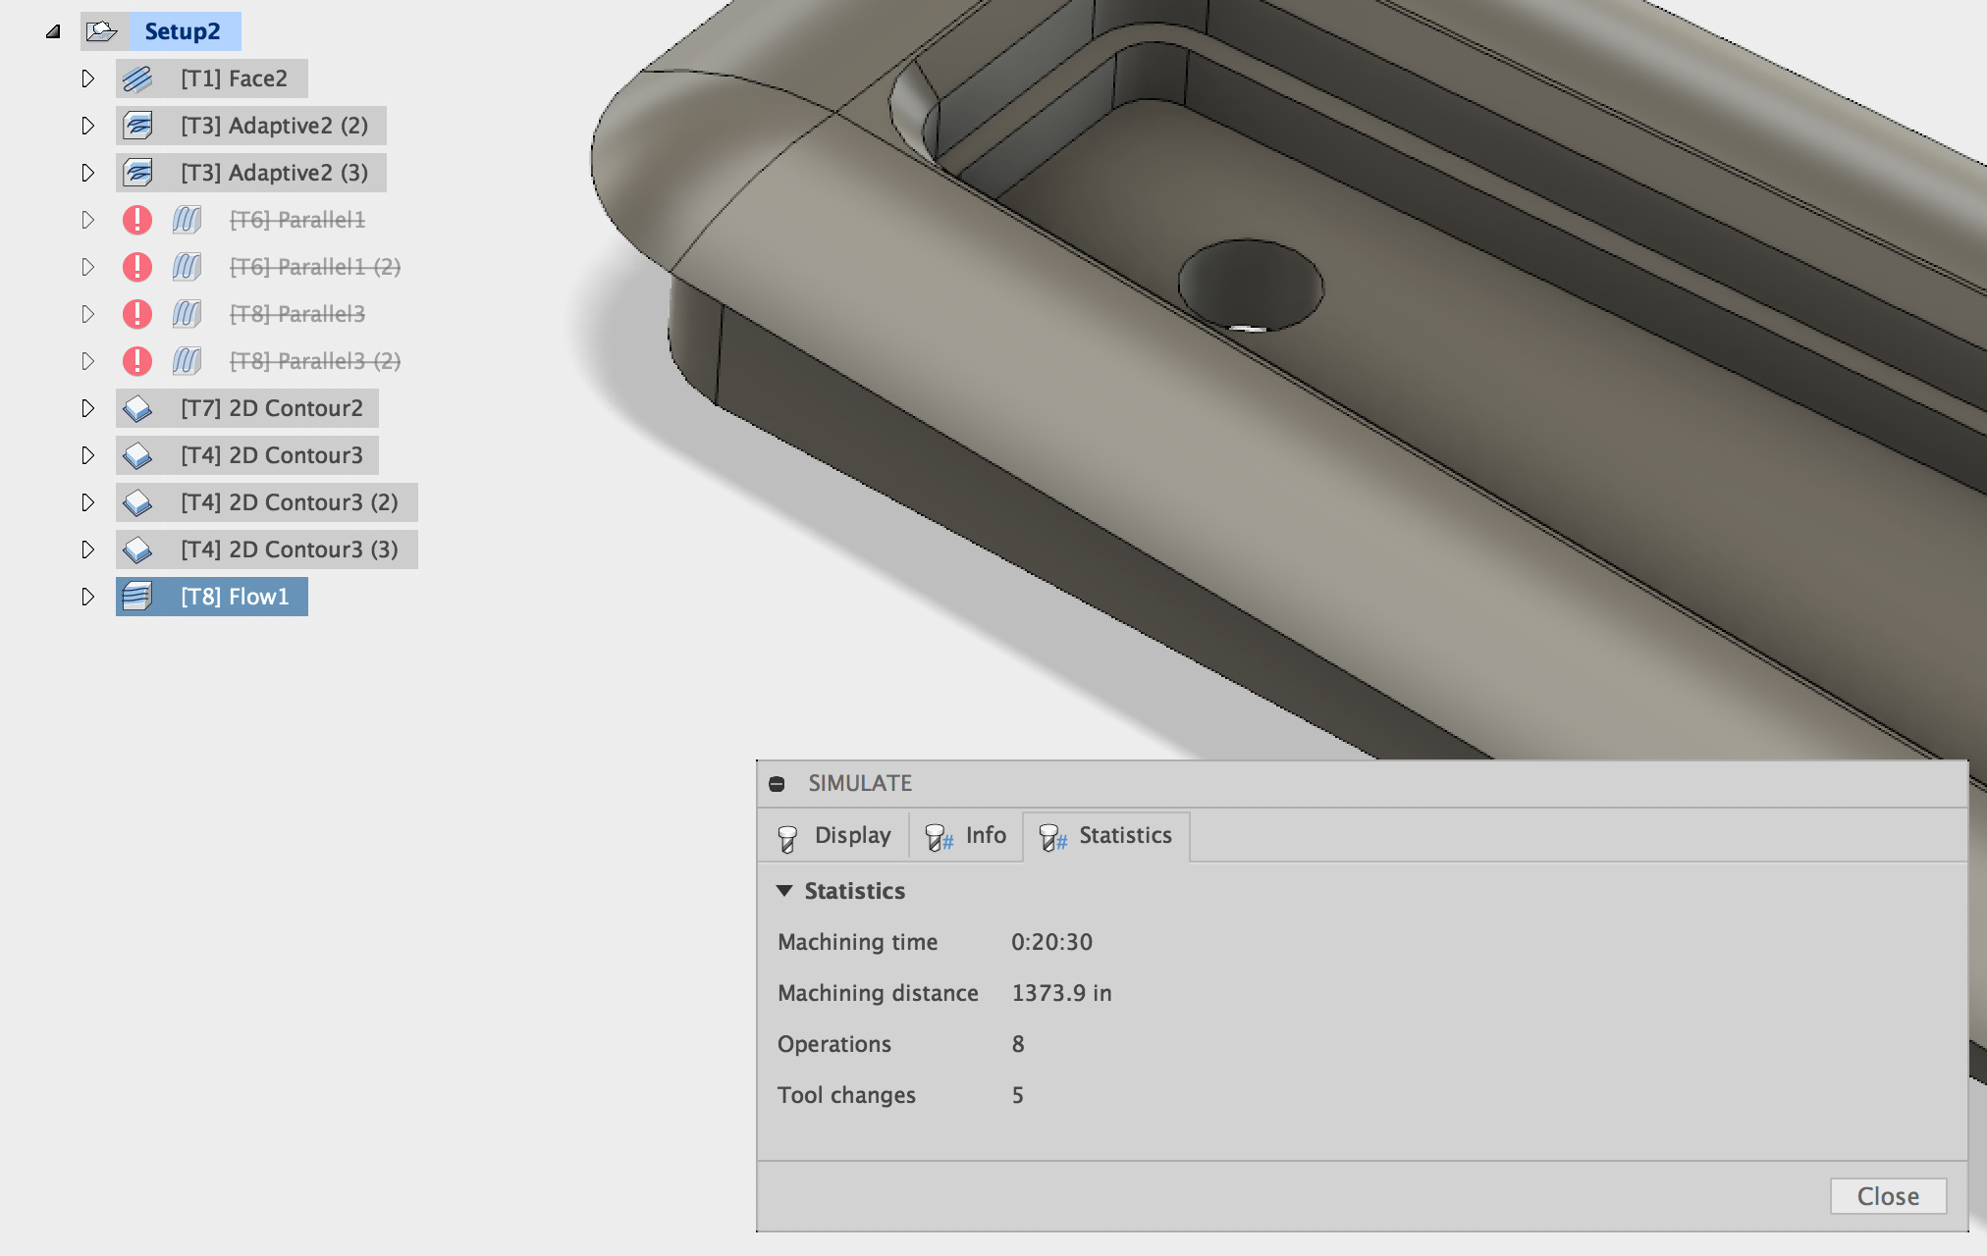Click warning icon next to Parallel3 (2)

coord(137,361)
